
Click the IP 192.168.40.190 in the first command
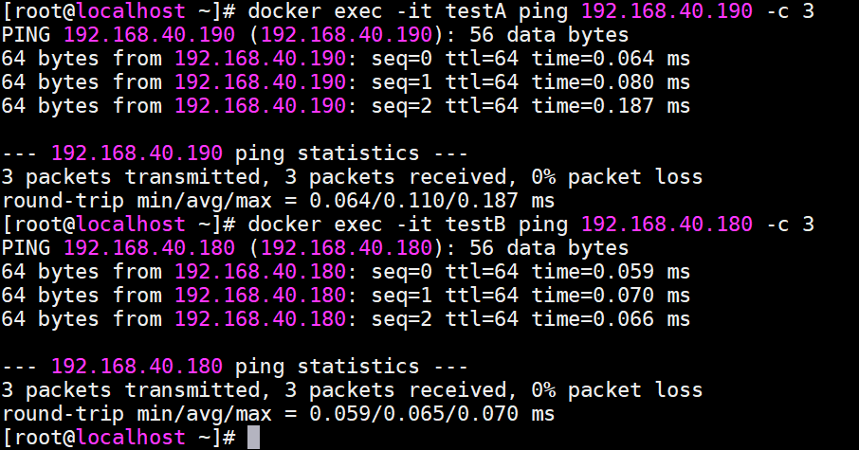coord(667,12)
